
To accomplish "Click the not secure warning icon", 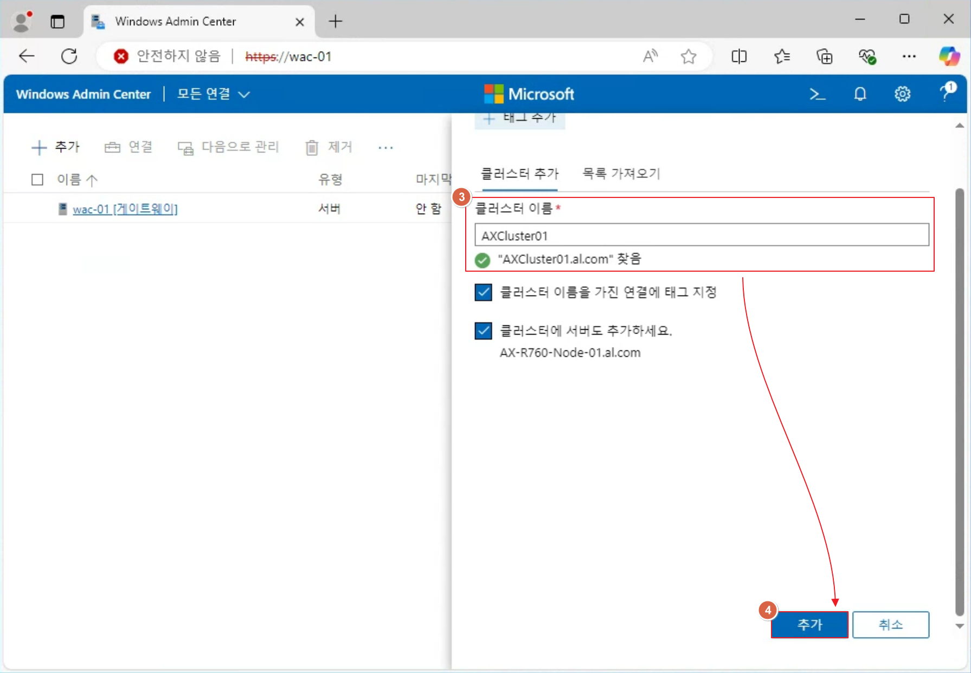I will pos(121,56).
